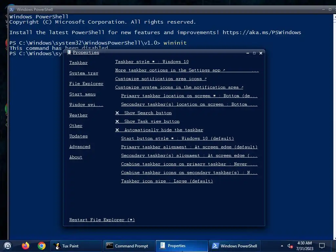The image size is (336, 252).
Task: Click the PowerShell console vertical scrollbar
Action: (x=335, y=126)
